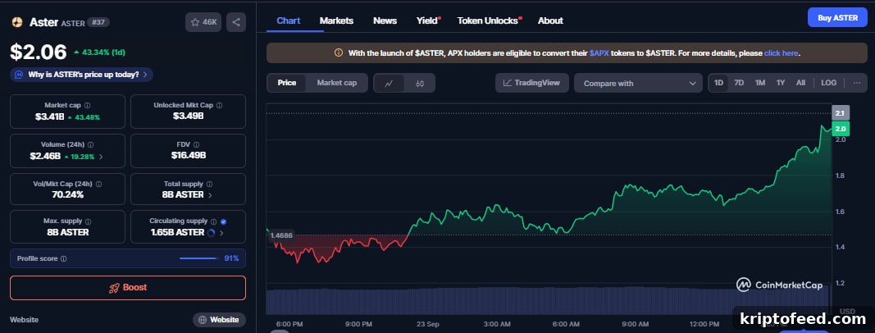Switch to candlestick chart icon

[x=420, y=83]
